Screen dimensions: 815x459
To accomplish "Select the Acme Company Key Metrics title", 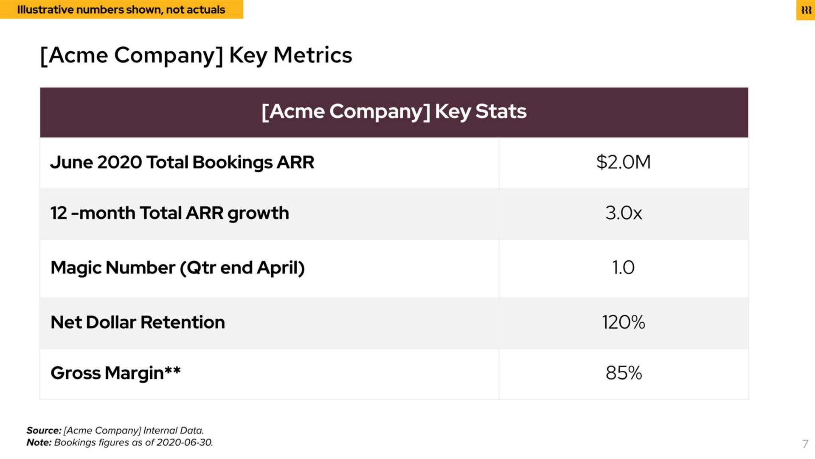I will coord(196,56).
